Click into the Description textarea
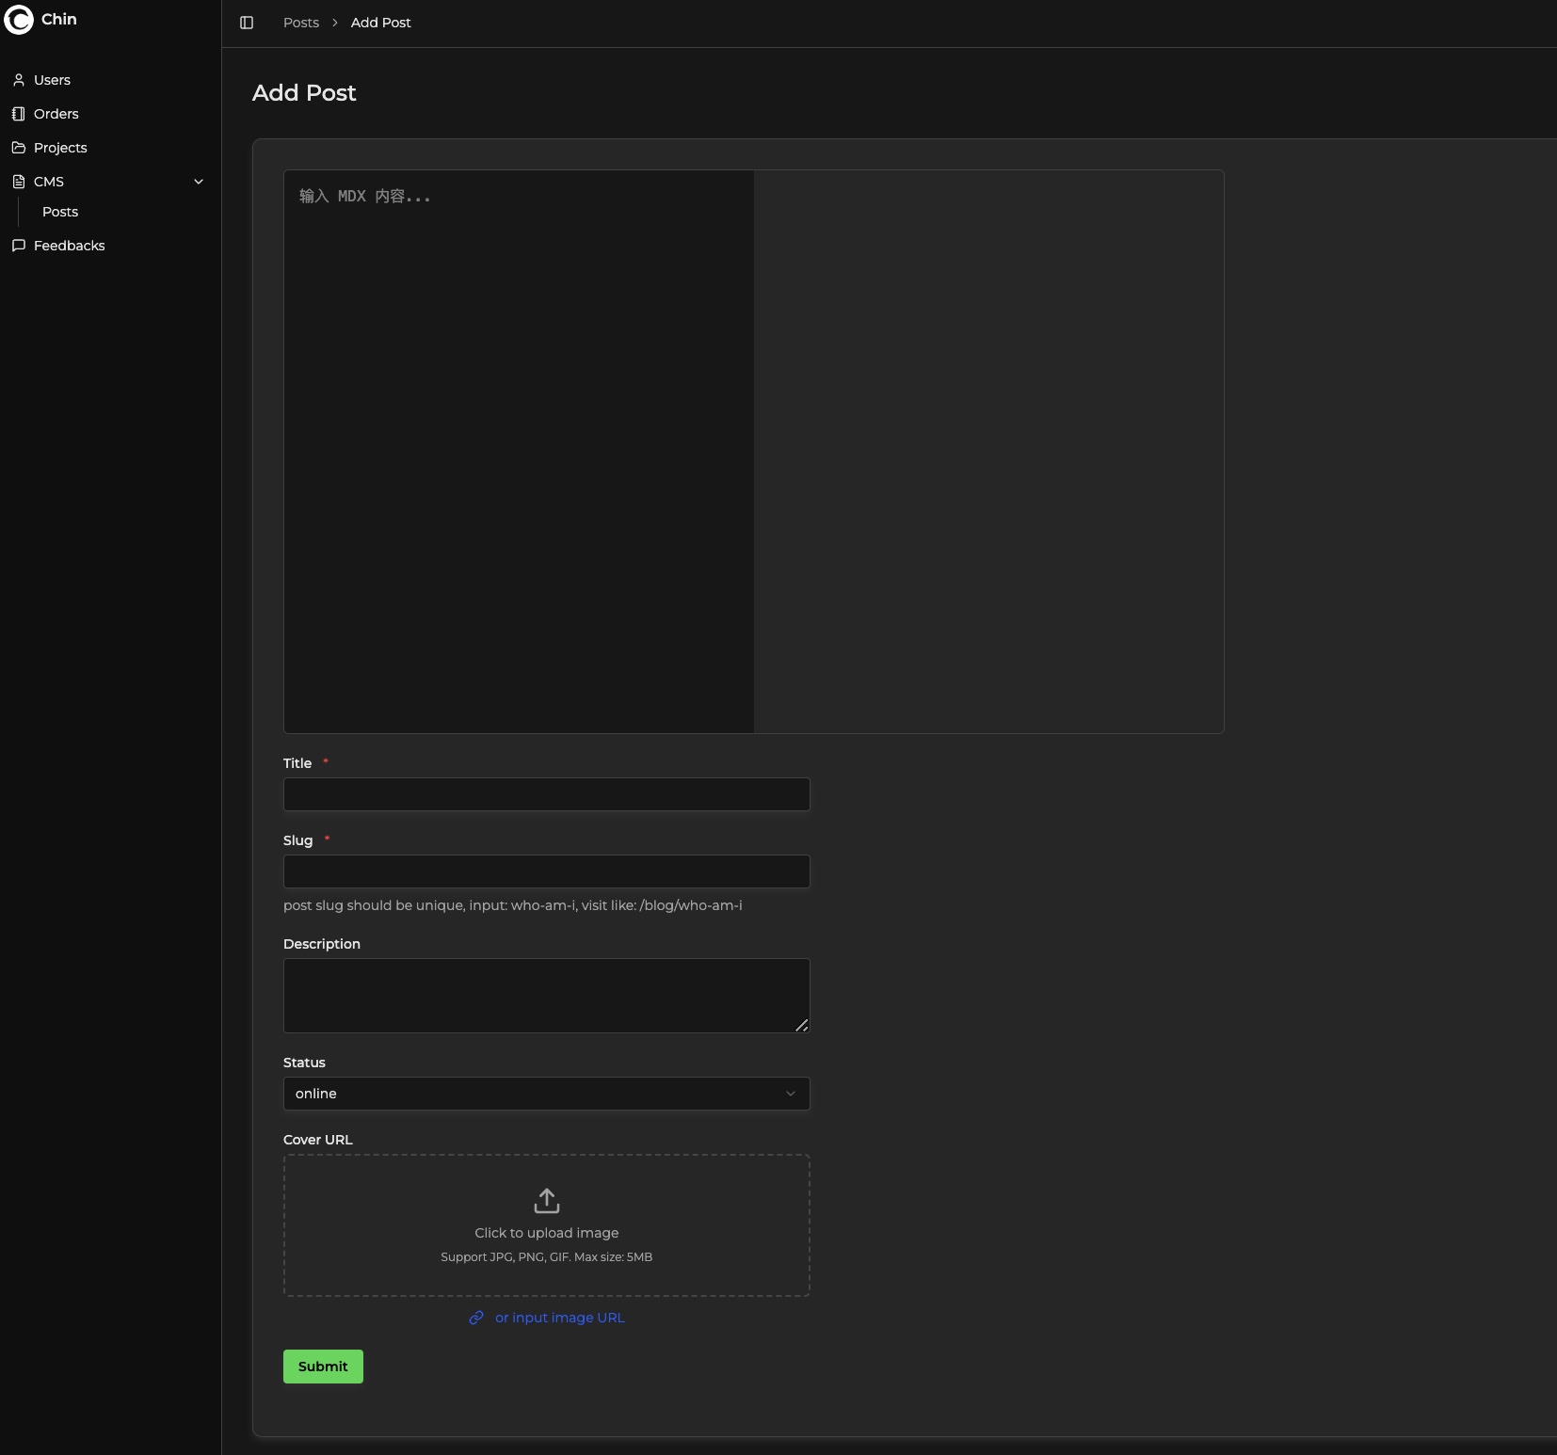The width and height of the screenshot is (1557, 1455). click(546, 995)
